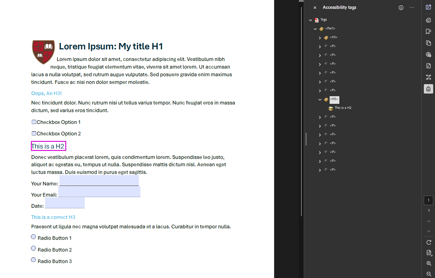Select the "This is a H2" tag content item
Image resolution: width=435 pixels, height=278 pixels.
click(343, 108)
